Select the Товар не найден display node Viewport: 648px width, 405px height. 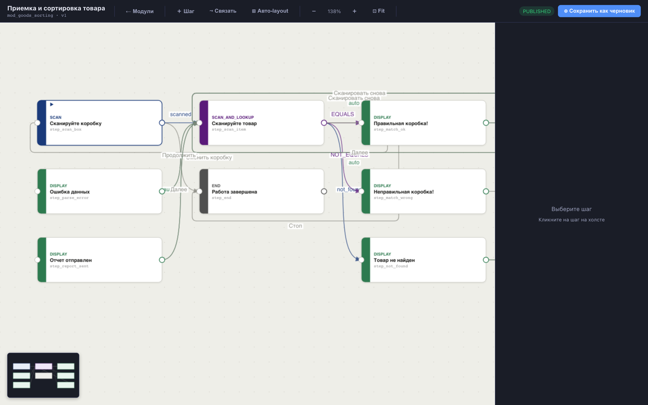(x=424, y=260)
